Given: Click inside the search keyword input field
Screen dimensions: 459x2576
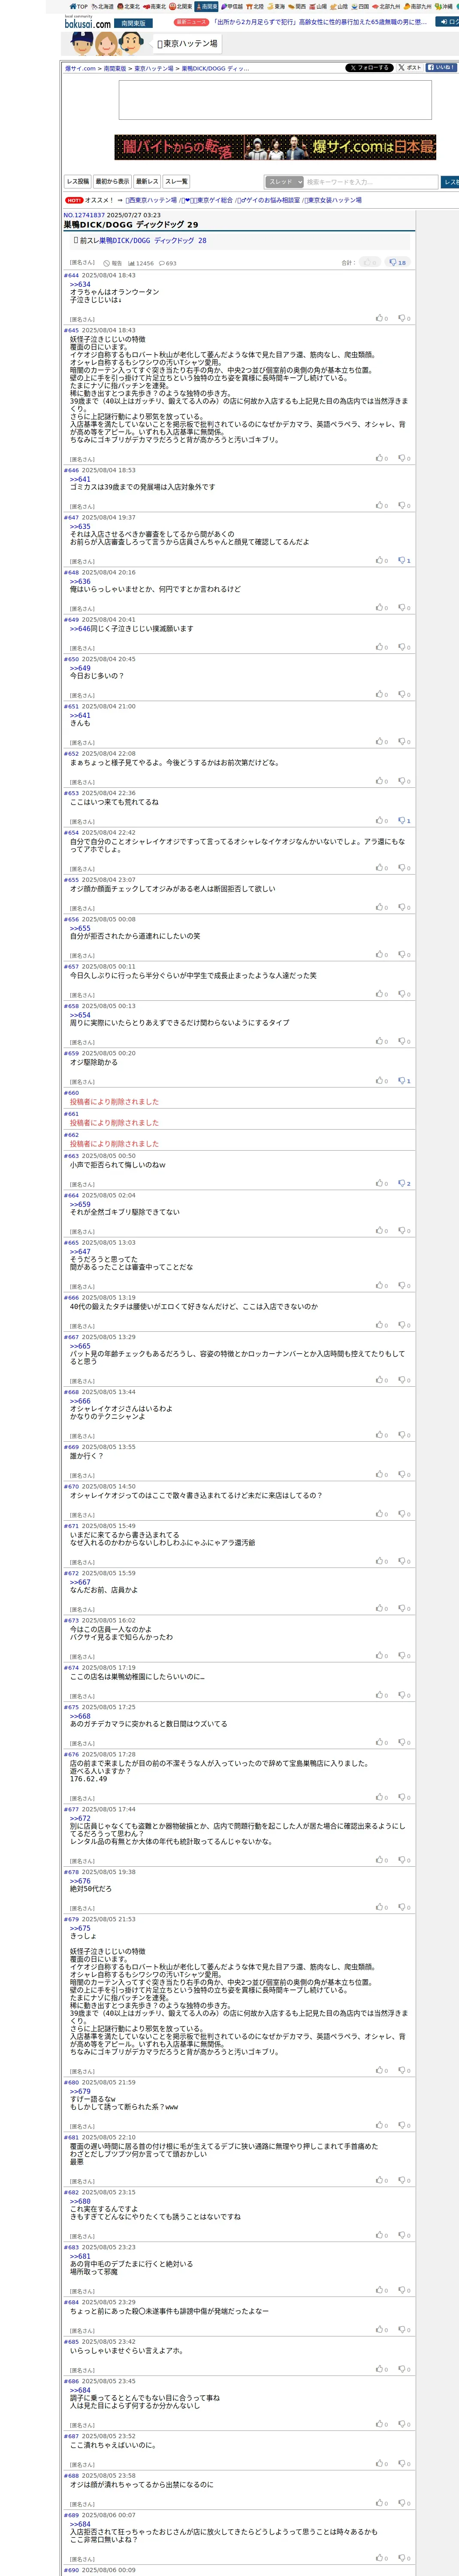Looking at the screenshot, I should (371, 182).
